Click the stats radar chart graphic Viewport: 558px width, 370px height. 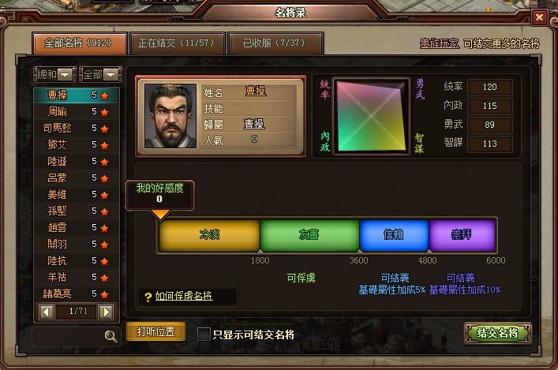tap(371, 116)
